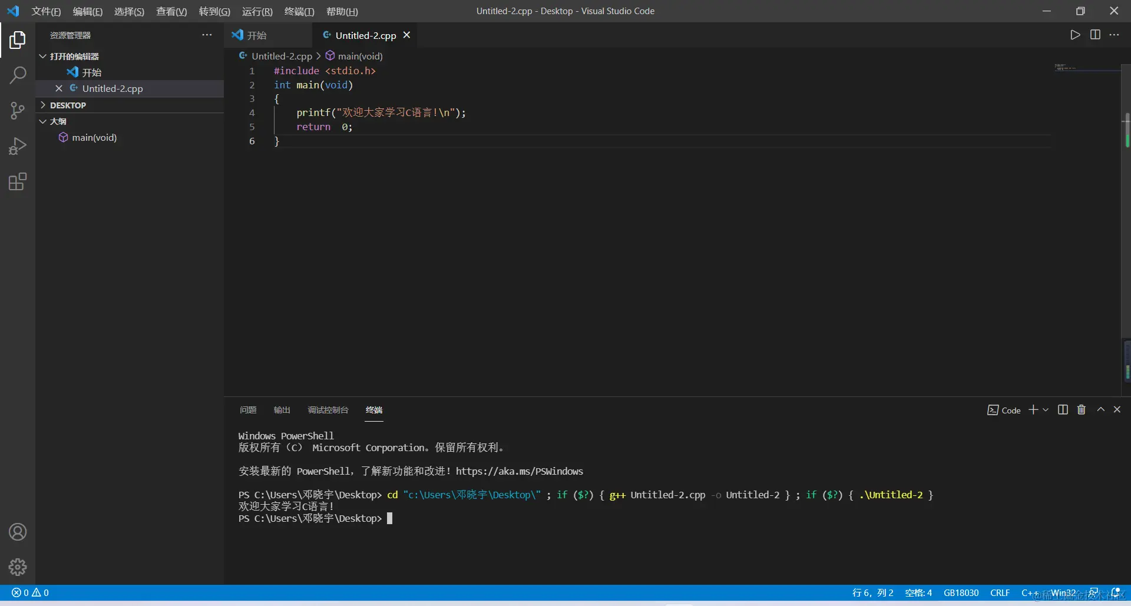This screenshot has width=1131, height=606.
Task: Click the terminal prompt input line
Action: pyautogui.click(x=315, y=518)
